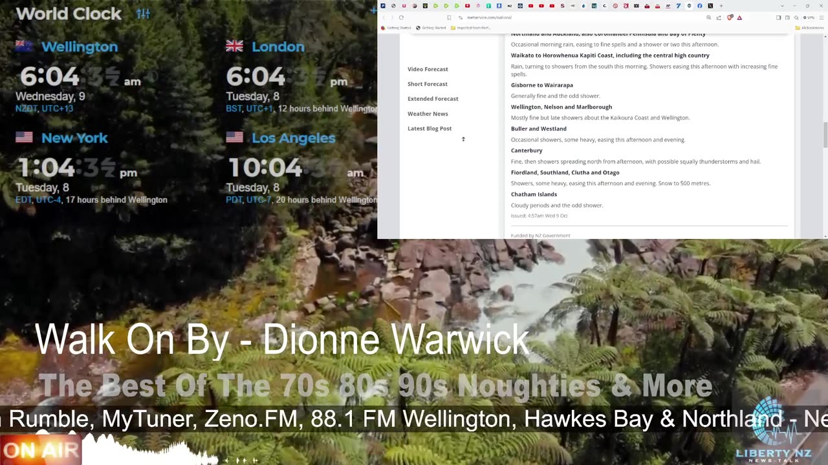The image size is (828, 465).
Task: Click the share icon in address bar
Action: coord(718,17)
